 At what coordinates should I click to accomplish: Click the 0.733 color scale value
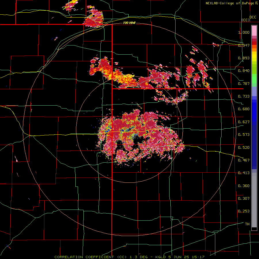point(244,96)
